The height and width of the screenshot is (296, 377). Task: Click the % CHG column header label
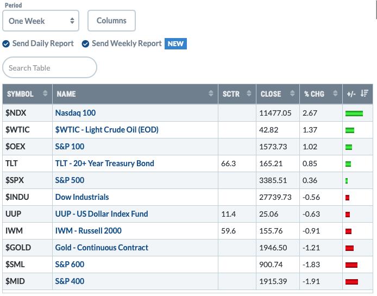point(314,94)
